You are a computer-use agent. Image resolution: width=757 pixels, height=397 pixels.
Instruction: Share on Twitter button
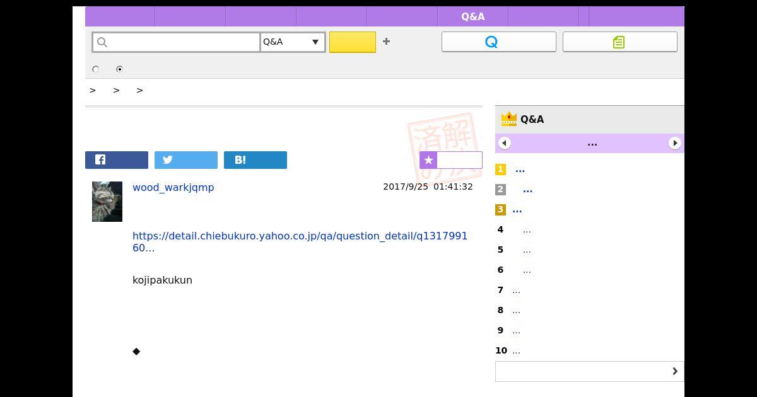point(186,160)
